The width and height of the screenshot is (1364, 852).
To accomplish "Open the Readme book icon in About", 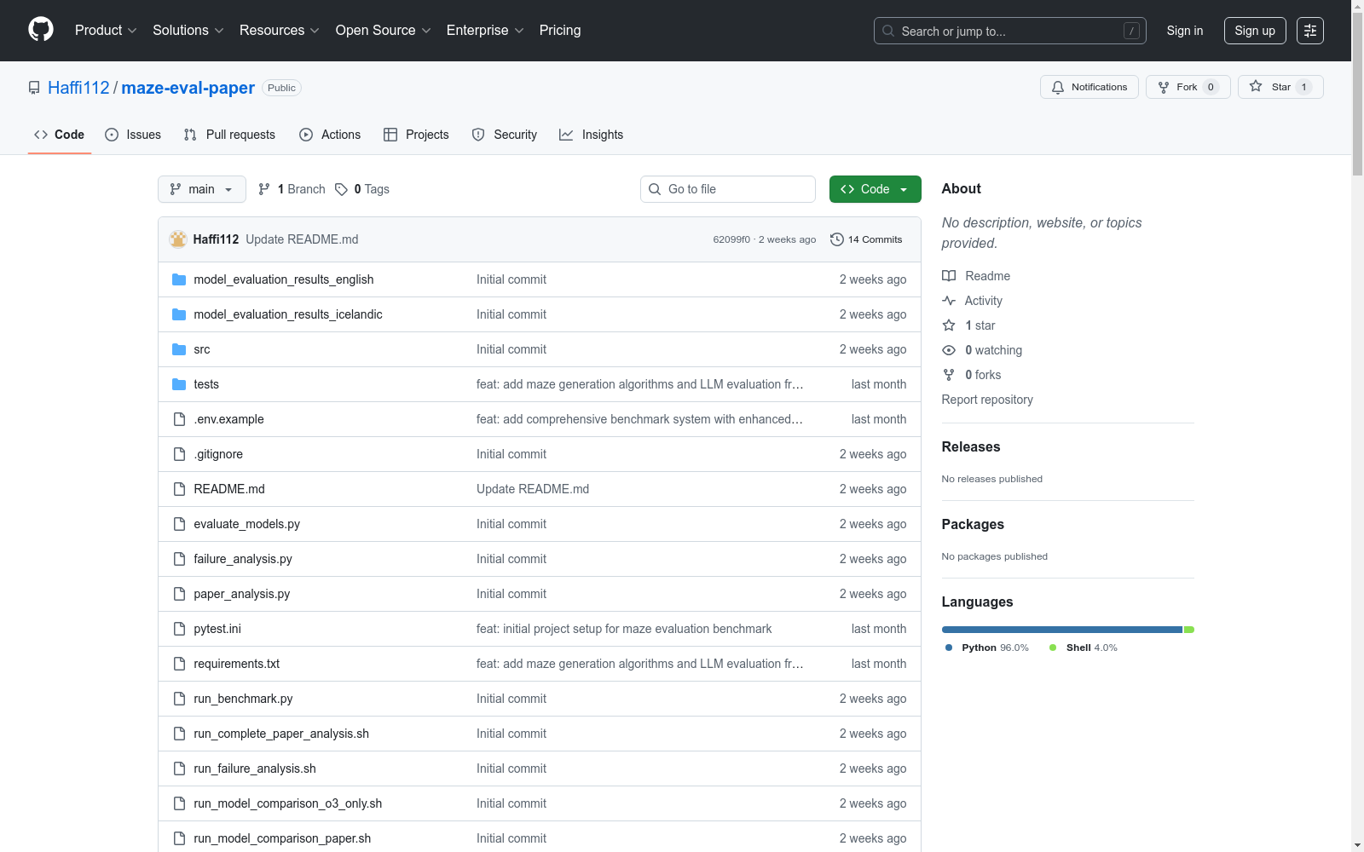I will click(x=949, y=276).
